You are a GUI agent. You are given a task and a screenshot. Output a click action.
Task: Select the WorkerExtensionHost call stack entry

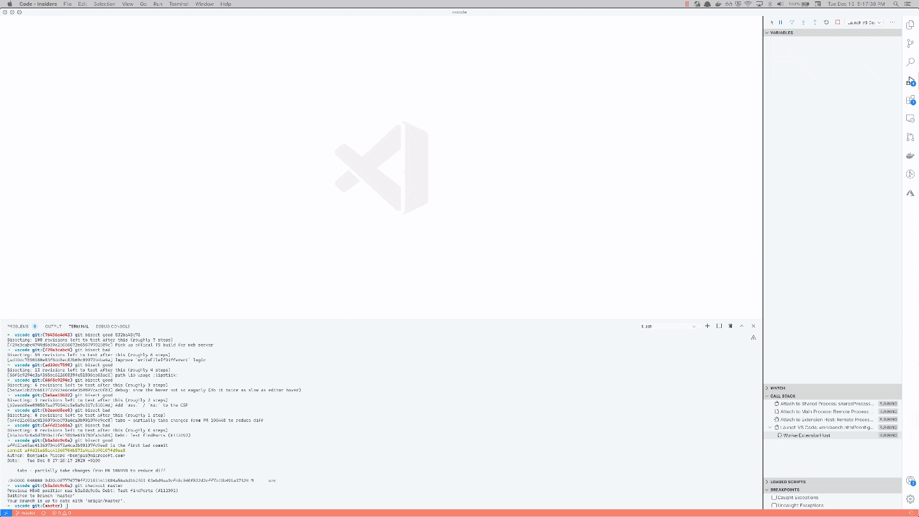pos(807,435)
